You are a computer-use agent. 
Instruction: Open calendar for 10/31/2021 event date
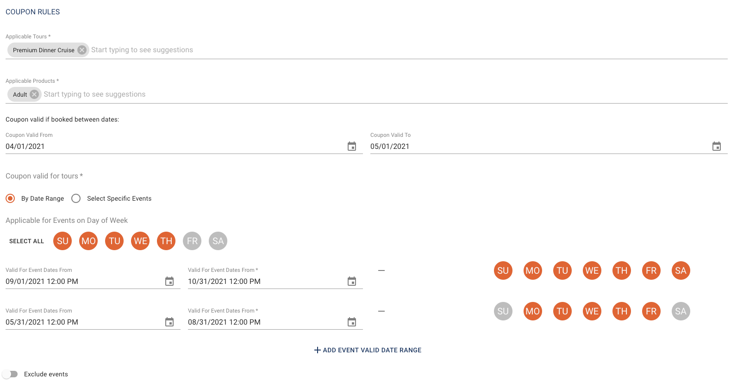(x=352, y=281)
